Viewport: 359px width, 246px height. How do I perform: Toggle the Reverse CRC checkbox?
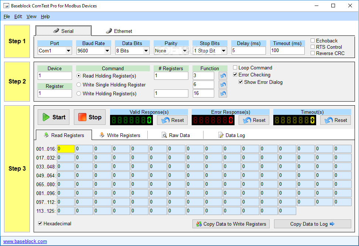(312, 53)
